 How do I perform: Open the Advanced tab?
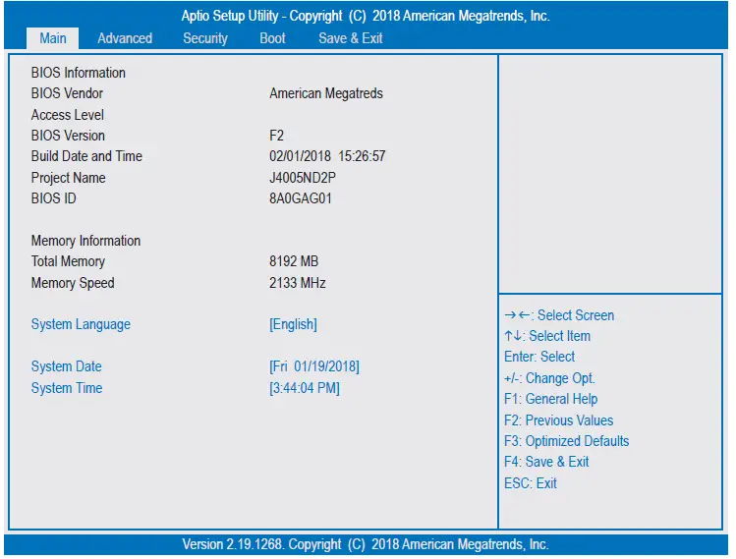pos(125,38)
